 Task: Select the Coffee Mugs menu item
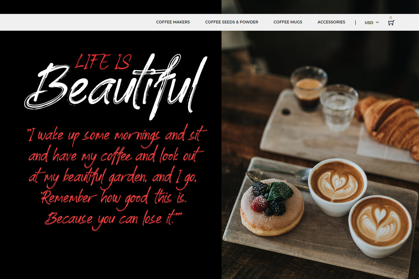click(288, 22)
